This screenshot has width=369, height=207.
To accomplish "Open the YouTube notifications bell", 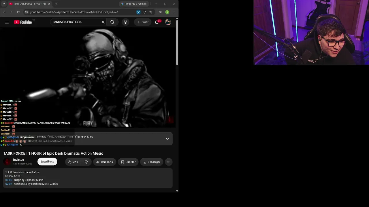I will pyautogui.click(x=157, y=22).
